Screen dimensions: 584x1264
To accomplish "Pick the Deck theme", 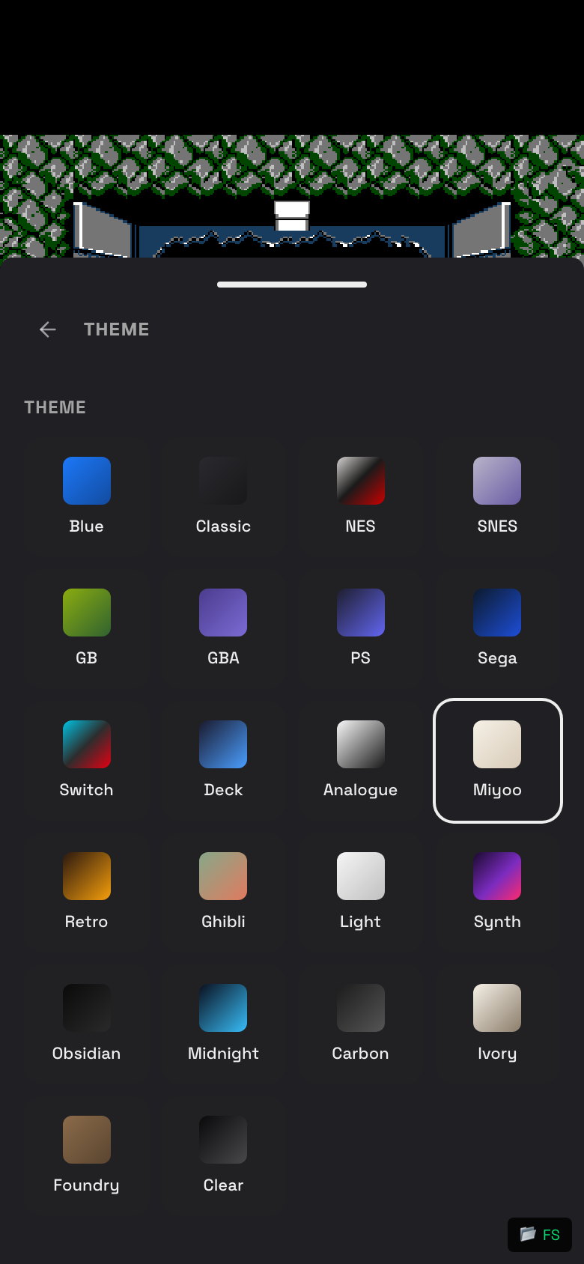I will tap(223, 760).
